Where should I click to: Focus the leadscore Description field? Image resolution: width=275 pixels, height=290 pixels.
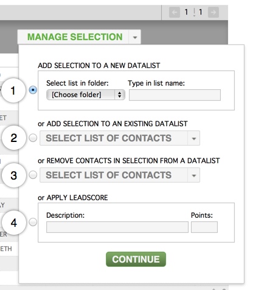click(x=117, y=227)
